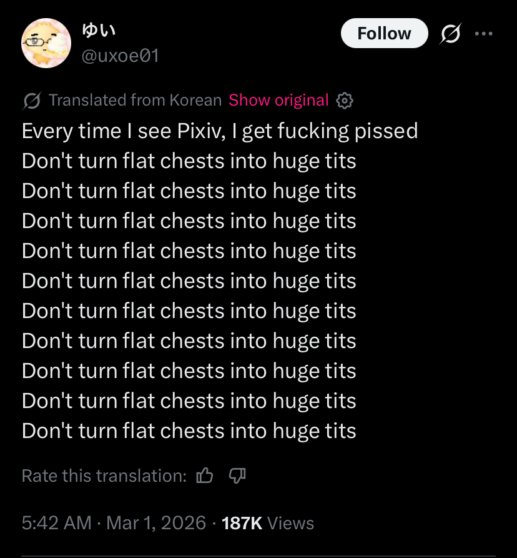Viewport: 517px width, 558px height.
Task: Click the "Every time I see Pixiv" line
Action: [219, 131]
